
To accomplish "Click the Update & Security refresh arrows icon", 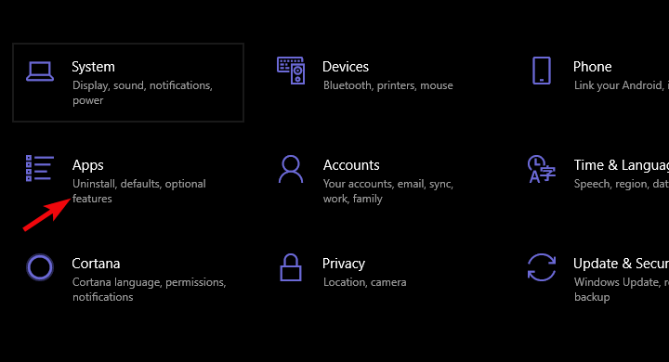I will tap(542, 267).
